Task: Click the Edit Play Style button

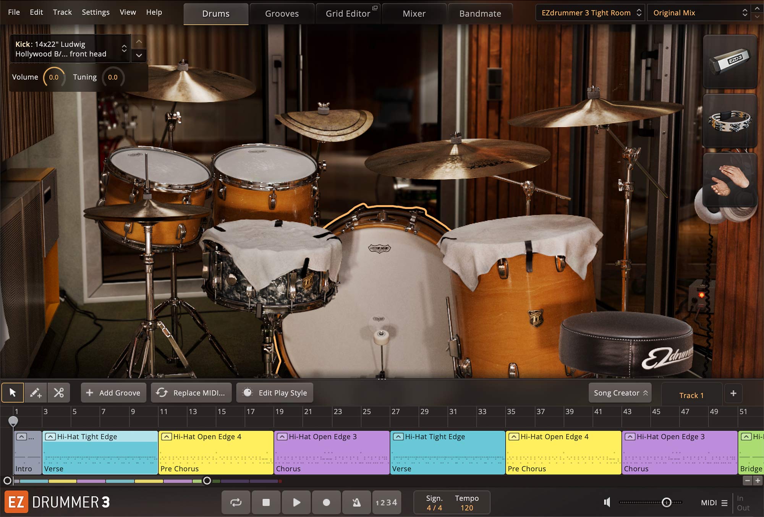Action: (275, 393)
